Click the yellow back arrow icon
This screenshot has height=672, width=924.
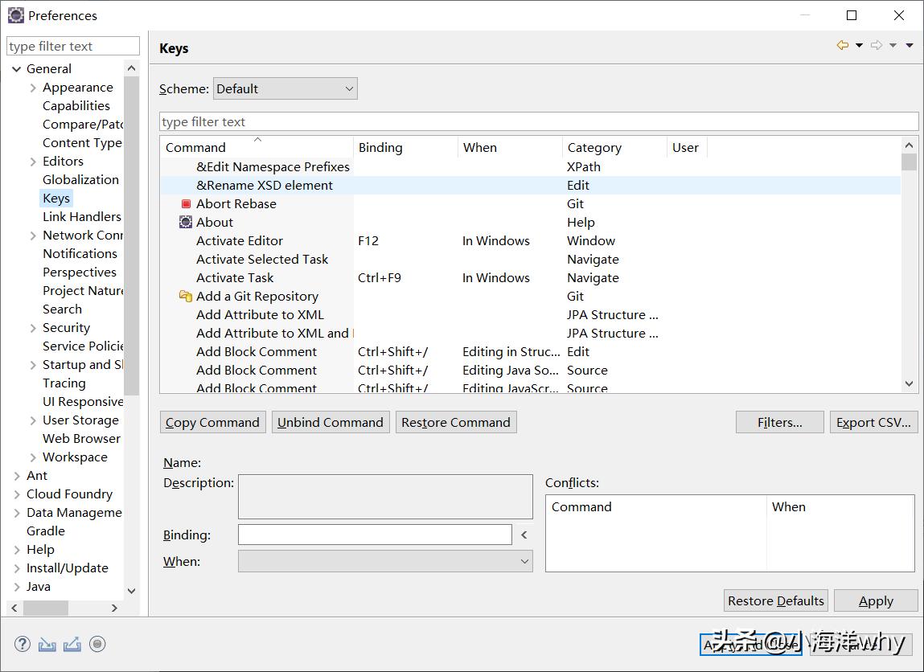[842, 46]
